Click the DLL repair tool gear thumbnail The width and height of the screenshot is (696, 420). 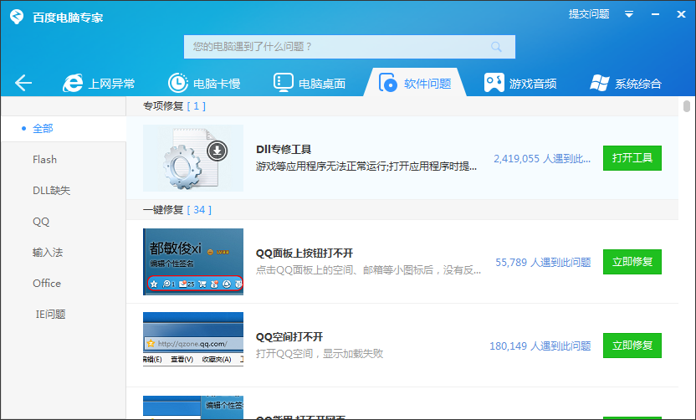click(192, 158)
